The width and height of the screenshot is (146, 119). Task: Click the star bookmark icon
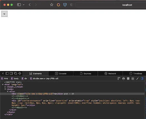pos(52,5)
